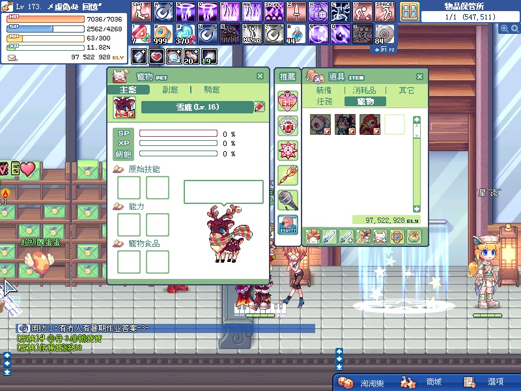The height and width of the screenshot is (391, 521).
Task: Select the red spiked star recommended item
Action: 288,151
